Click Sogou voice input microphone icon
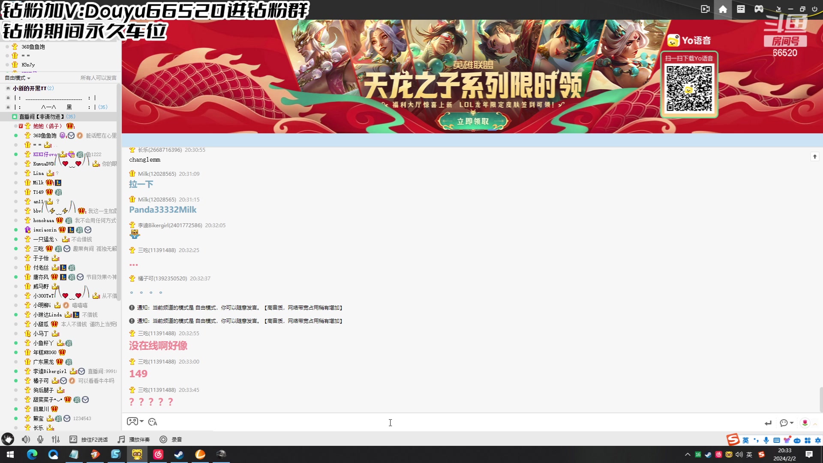The width and height of the screenshot is (823, 463). [766, 440]
